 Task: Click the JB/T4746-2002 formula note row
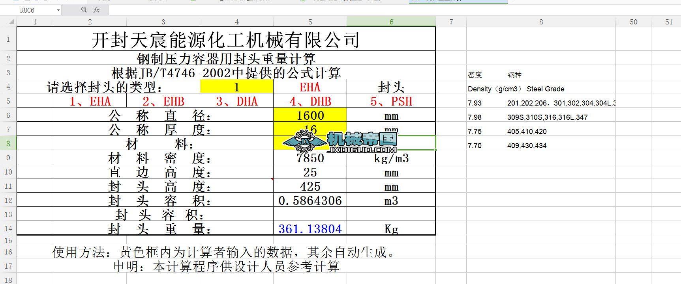click(x=226, y=72)
